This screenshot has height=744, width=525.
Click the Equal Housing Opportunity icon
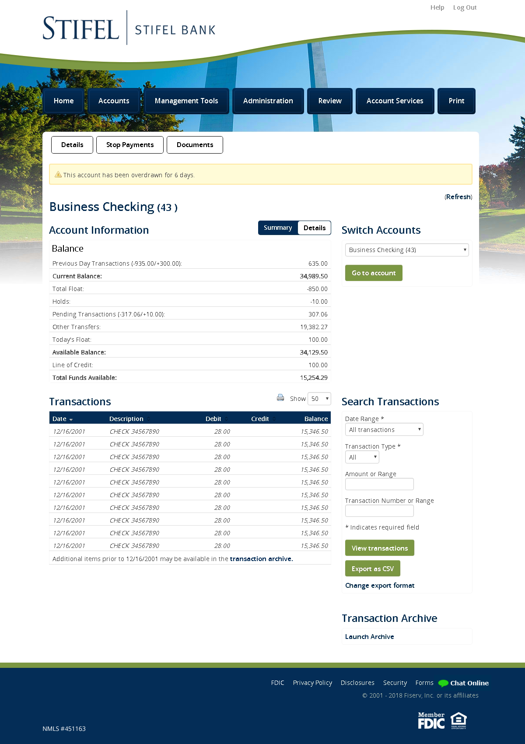(458, 721)
